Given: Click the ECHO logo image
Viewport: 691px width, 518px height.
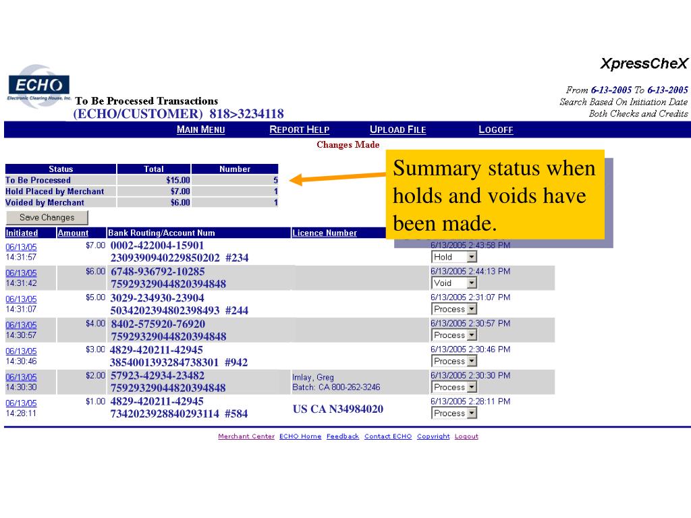Looking at the screenshot, I should click(38, 86).
